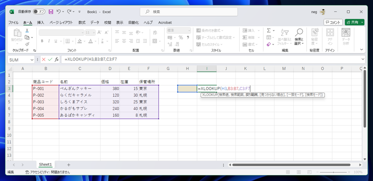
Task: Open the Share button dropdown arrow
Action: click(362, 22)
